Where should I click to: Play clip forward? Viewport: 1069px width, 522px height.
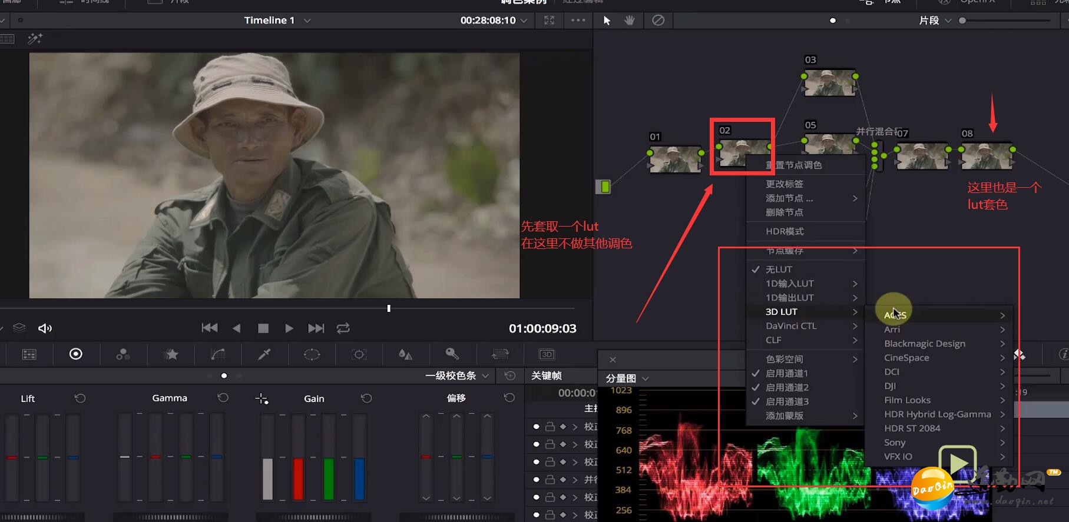click(289, 328)
